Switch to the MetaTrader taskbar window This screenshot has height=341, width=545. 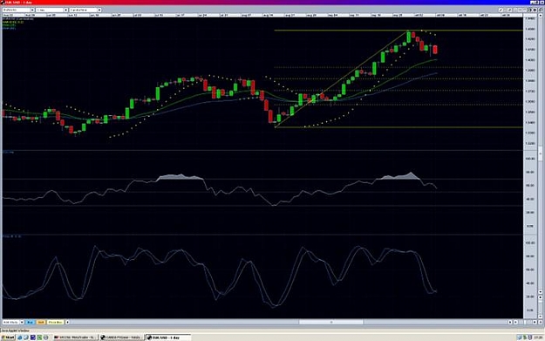76,338
